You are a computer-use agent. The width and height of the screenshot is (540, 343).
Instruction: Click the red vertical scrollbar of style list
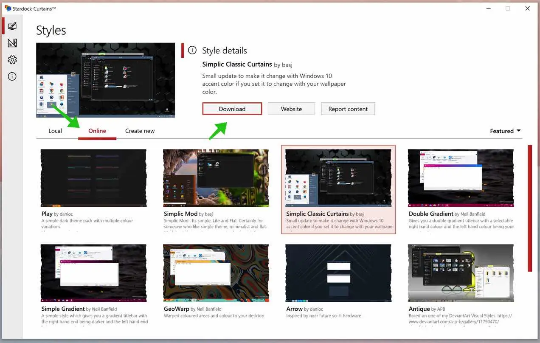click(530, 208)
